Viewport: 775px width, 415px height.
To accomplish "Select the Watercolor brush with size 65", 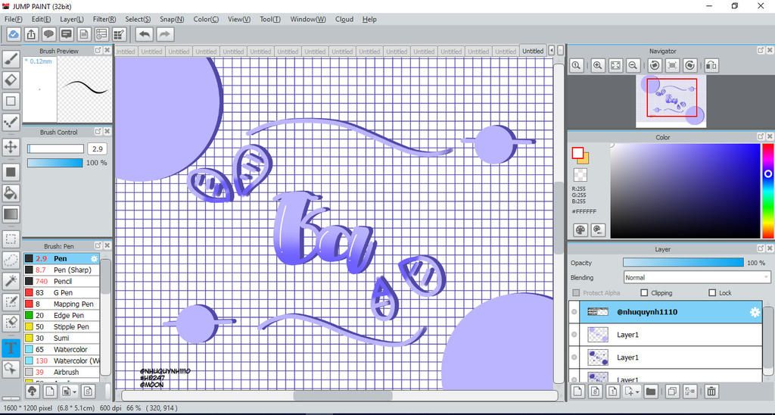I will pos(62,349).
